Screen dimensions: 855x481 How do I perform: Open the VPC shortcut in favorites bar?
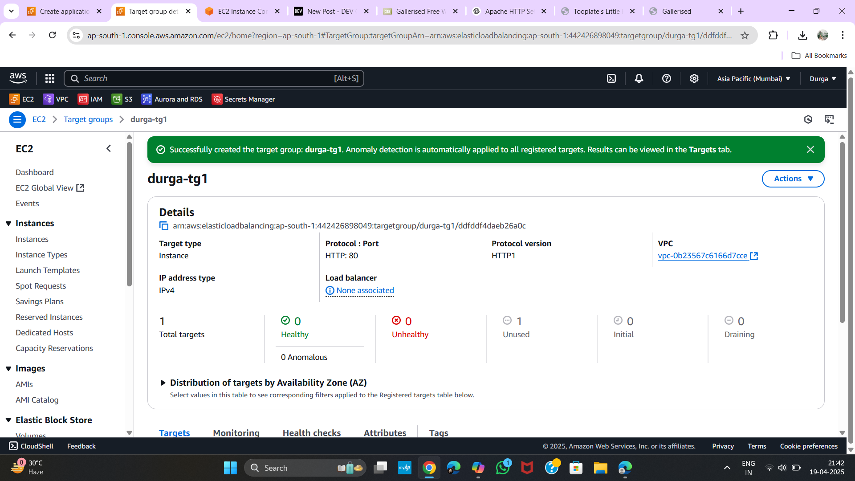point(56,99)
